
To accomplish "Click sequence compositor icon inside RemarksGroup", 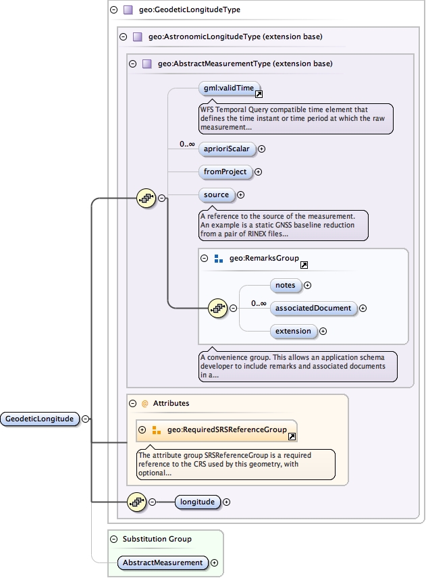I will pyautogui.click(x=218, y=308).
